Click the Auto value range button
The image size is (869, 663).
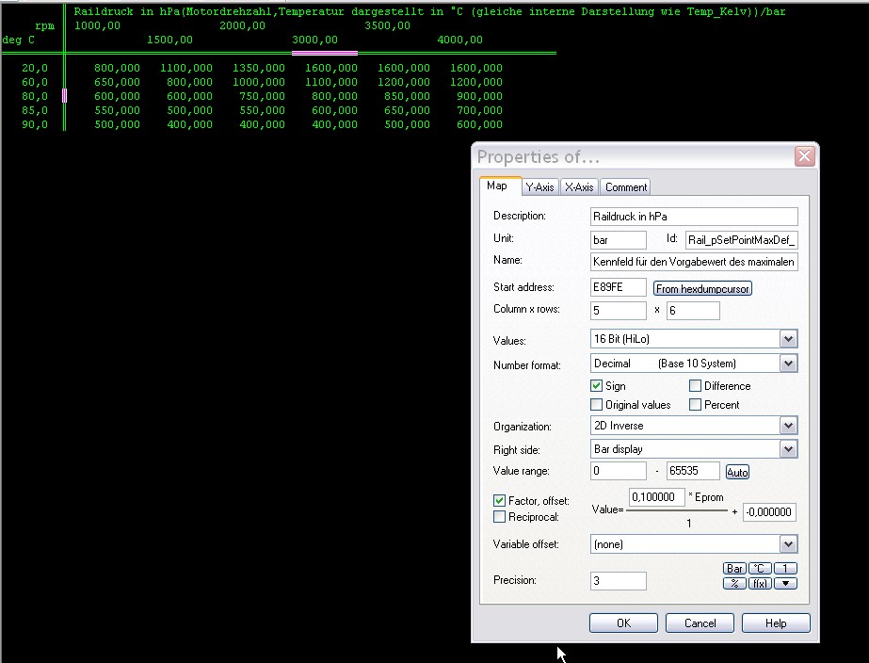click(737, 473)
